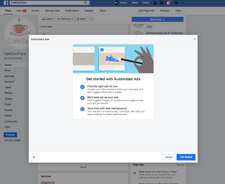
Task: Select Home in the left sidebar
Action: (x=16, y=65)
